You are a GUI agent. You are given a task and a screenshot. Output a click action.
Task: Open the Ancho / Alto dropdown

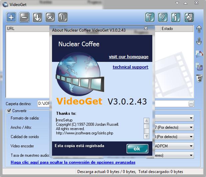click(x=191, y=127)
